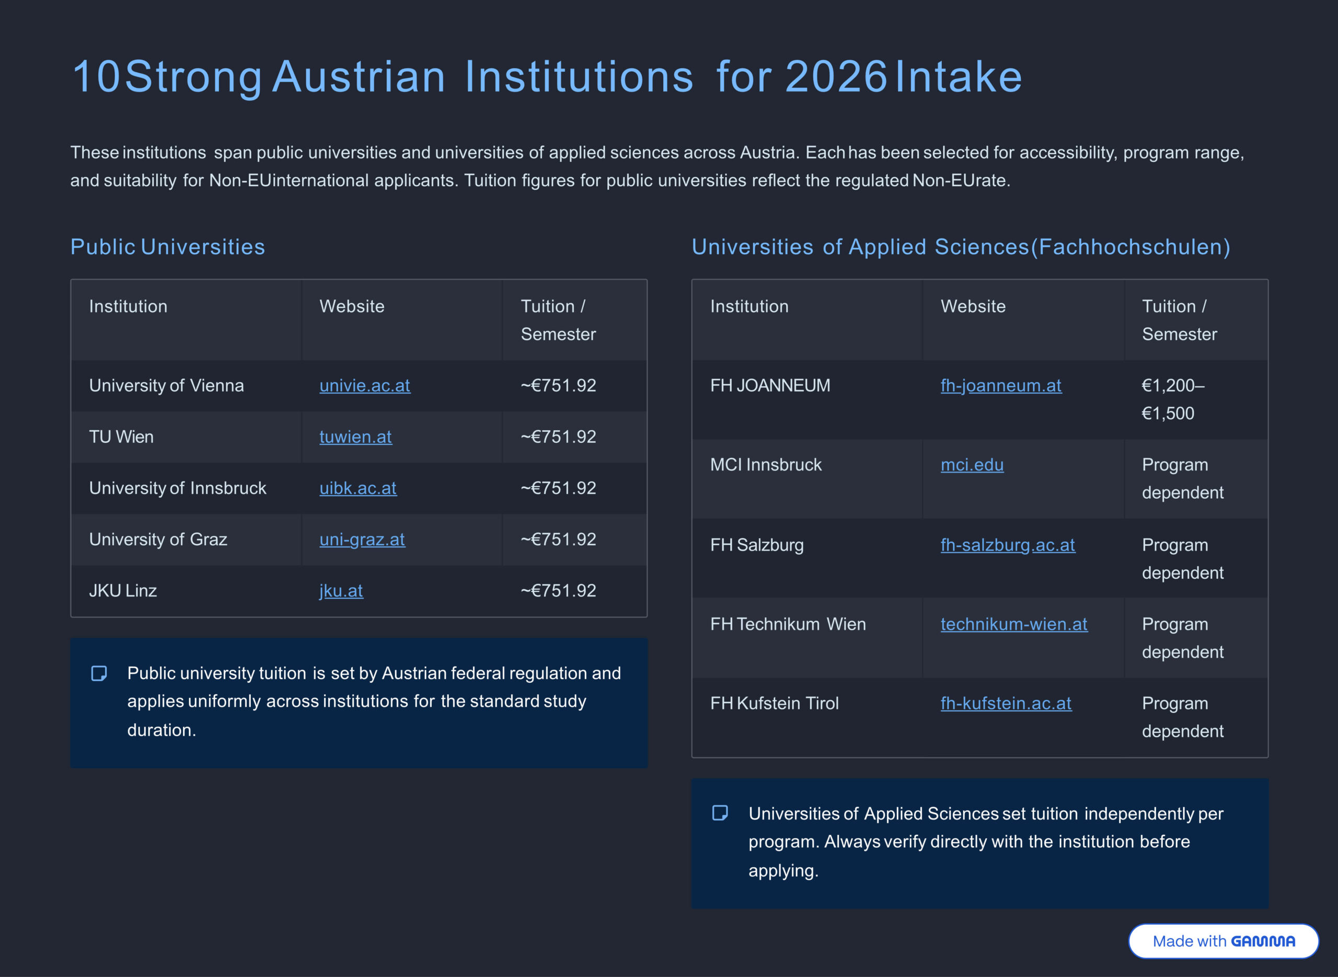Click the note icon in Applied Sciences callout
The height and width of the screenshot is (977, 1338).
coord(720,813)
